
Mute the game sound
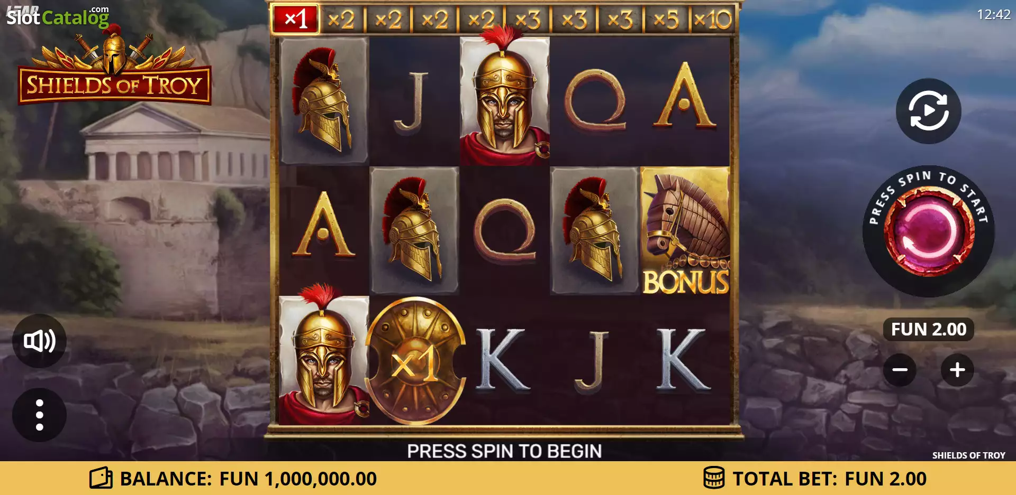pos(40,341)
